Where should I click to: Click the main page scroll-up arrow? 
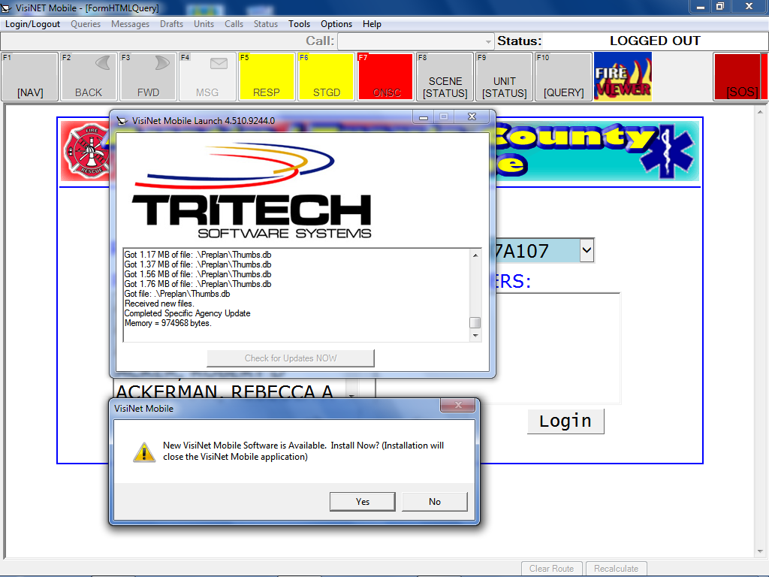(760, 113)
